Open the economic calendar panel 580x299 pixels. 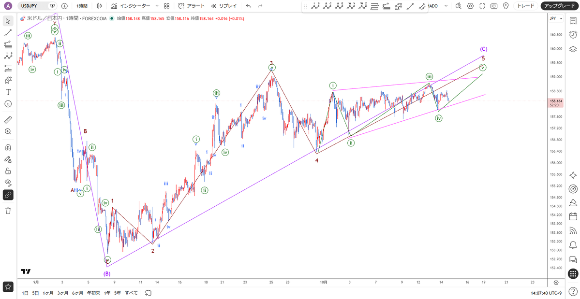(573, 217)
